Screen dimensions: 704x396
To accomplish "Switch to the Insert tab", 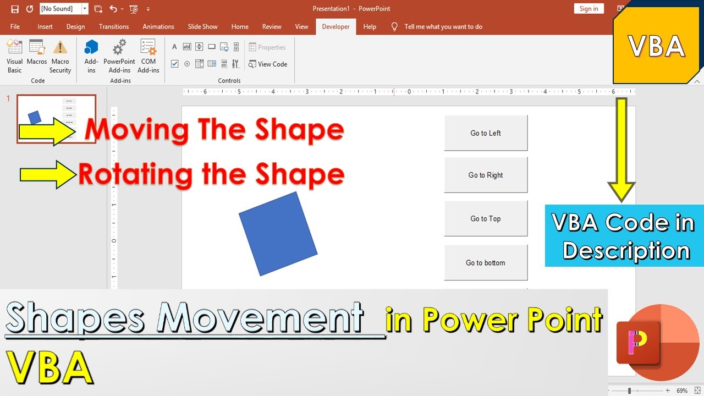I will [x=45, y=26].
